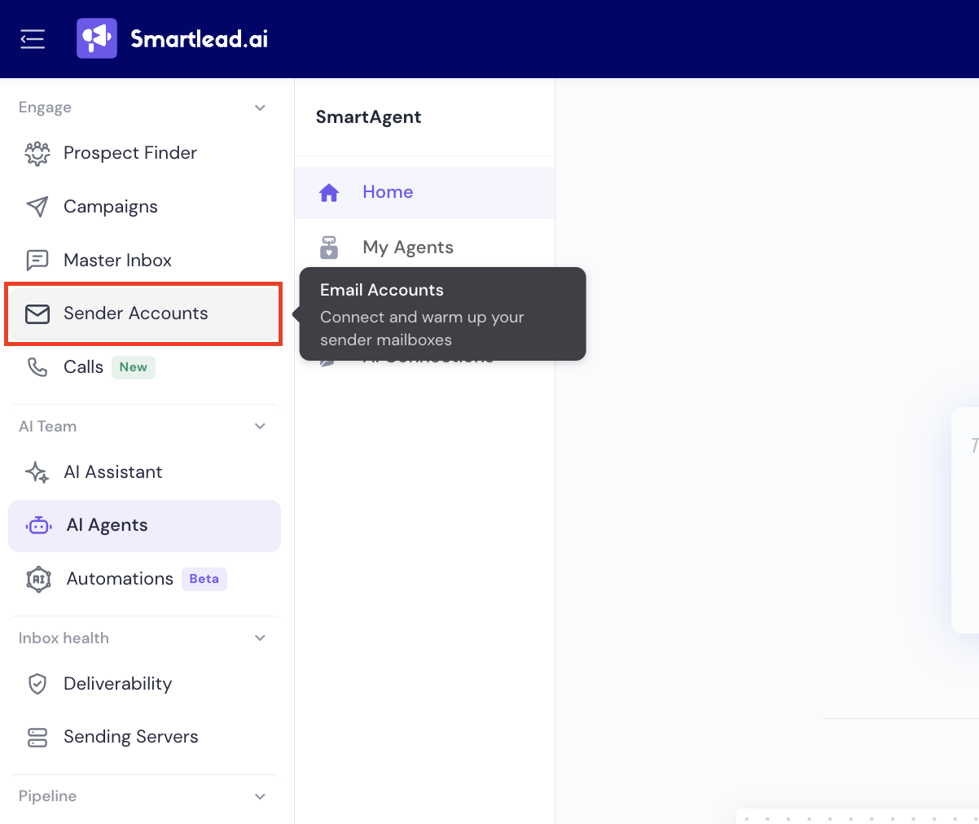Collapse the AI Team section chevron

261,426
